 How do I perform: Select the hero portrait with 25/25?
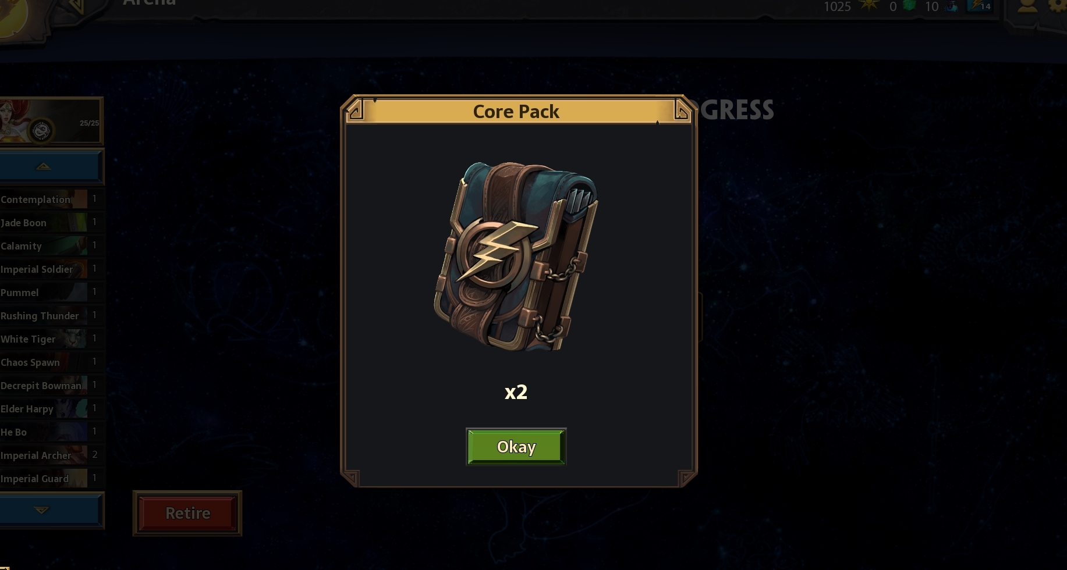[51, 121]
